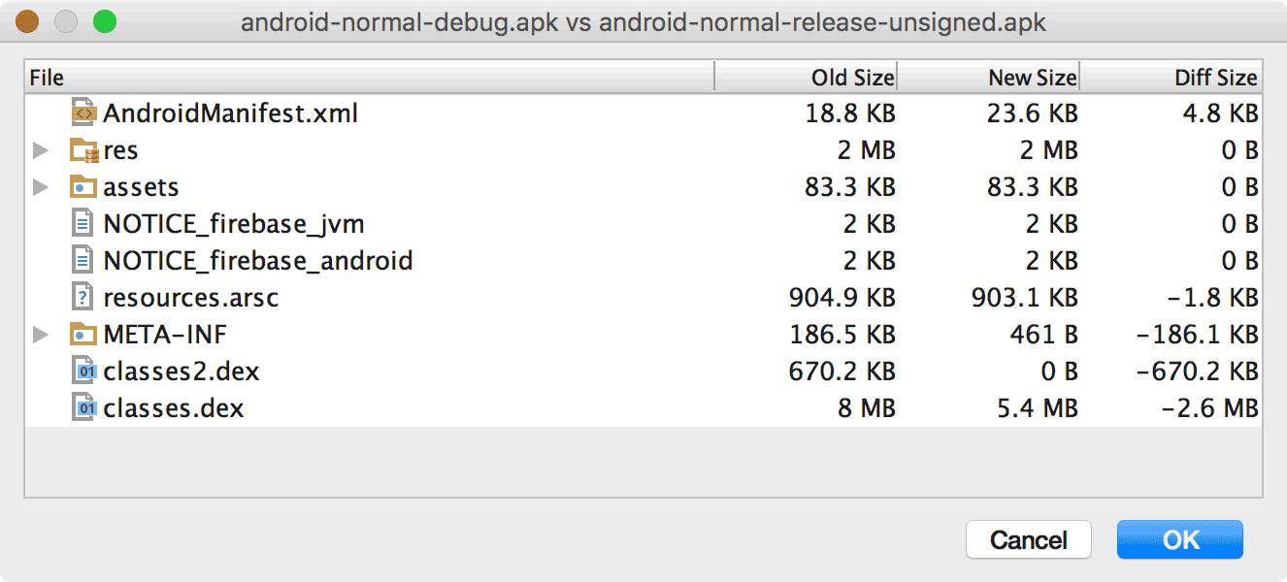This screenshot has height=582, width=1287.
Task: Click the classes2.dex dex file icon
Action: [x=82, y=371]
